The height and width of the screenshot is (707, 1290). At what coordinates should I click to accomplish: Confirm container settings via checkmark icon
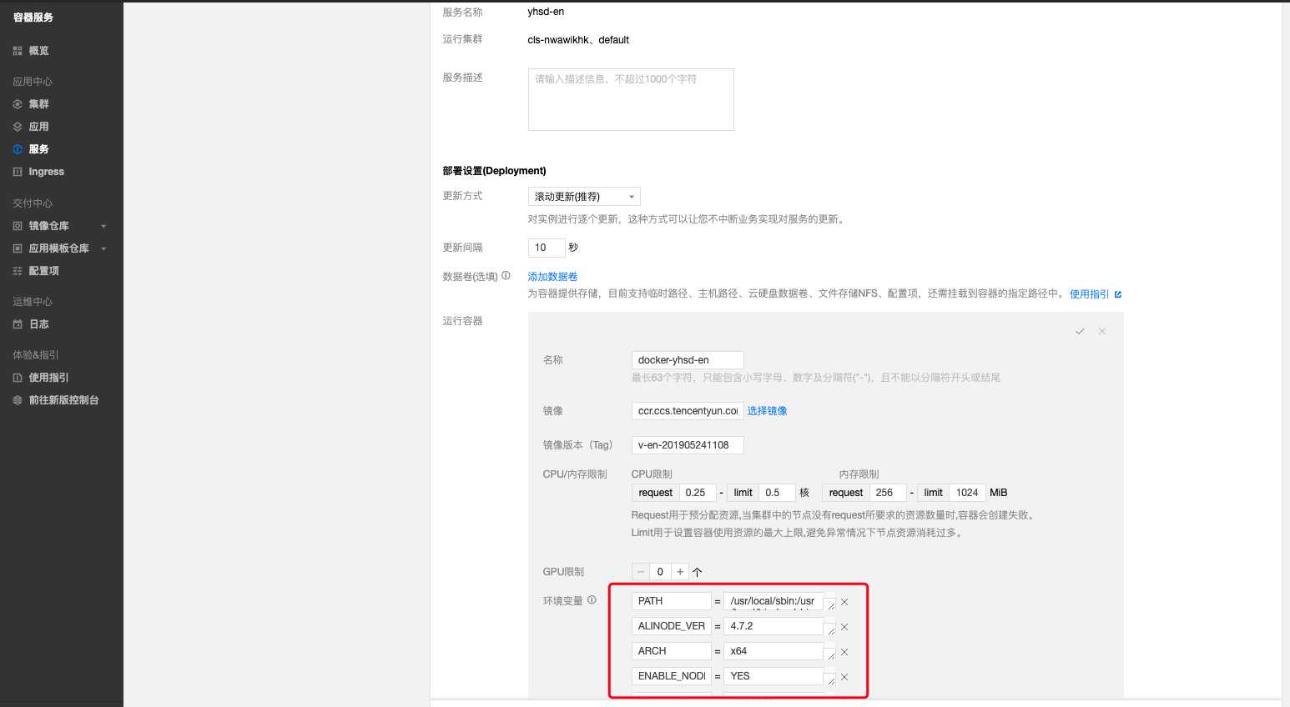1080,331
